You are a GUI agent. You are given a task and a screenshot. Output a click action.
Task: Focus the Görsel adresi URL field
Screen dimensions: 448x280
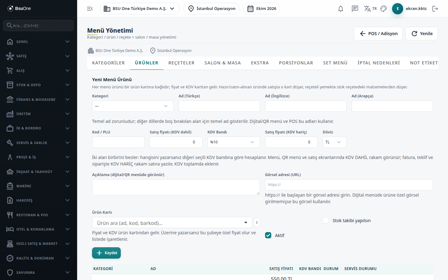point(349,185)
